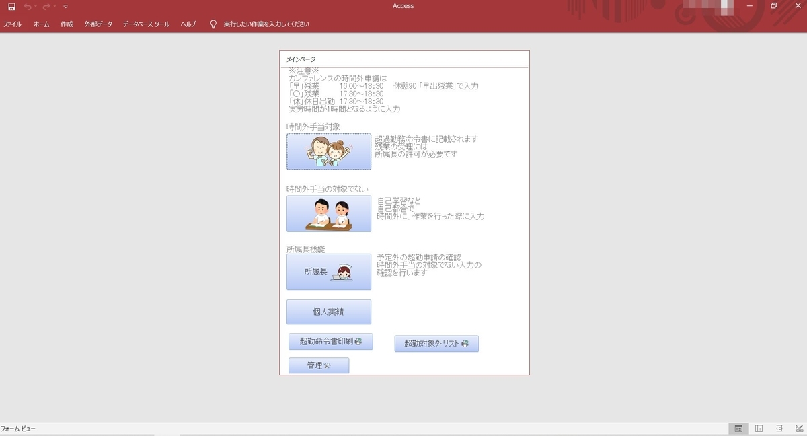Click the 時間外手当の対象でない section label
The image size is (807, 436).
(328, 189)
